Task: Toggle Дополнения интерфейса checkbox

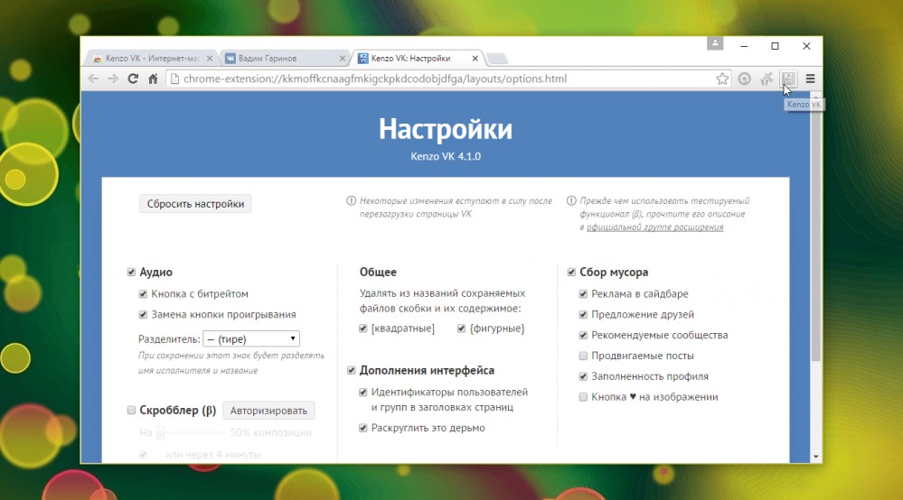Action: (x=352, y=370)
